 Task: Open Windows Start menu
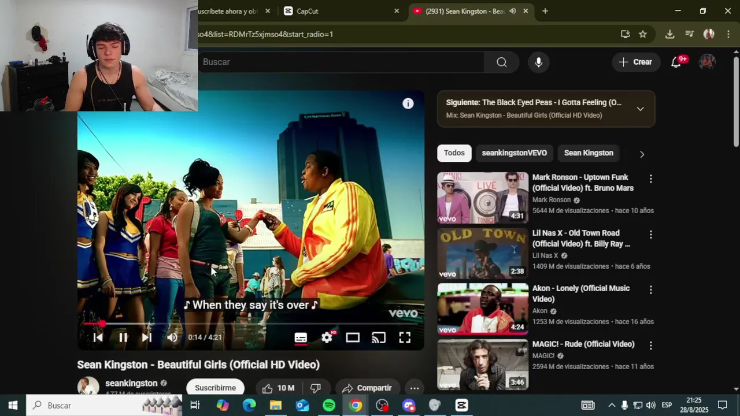[x=13, y=406]
